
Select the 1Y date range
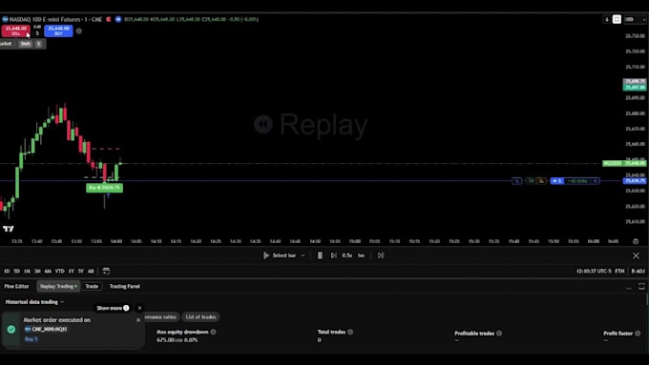[x=72, y=272]
